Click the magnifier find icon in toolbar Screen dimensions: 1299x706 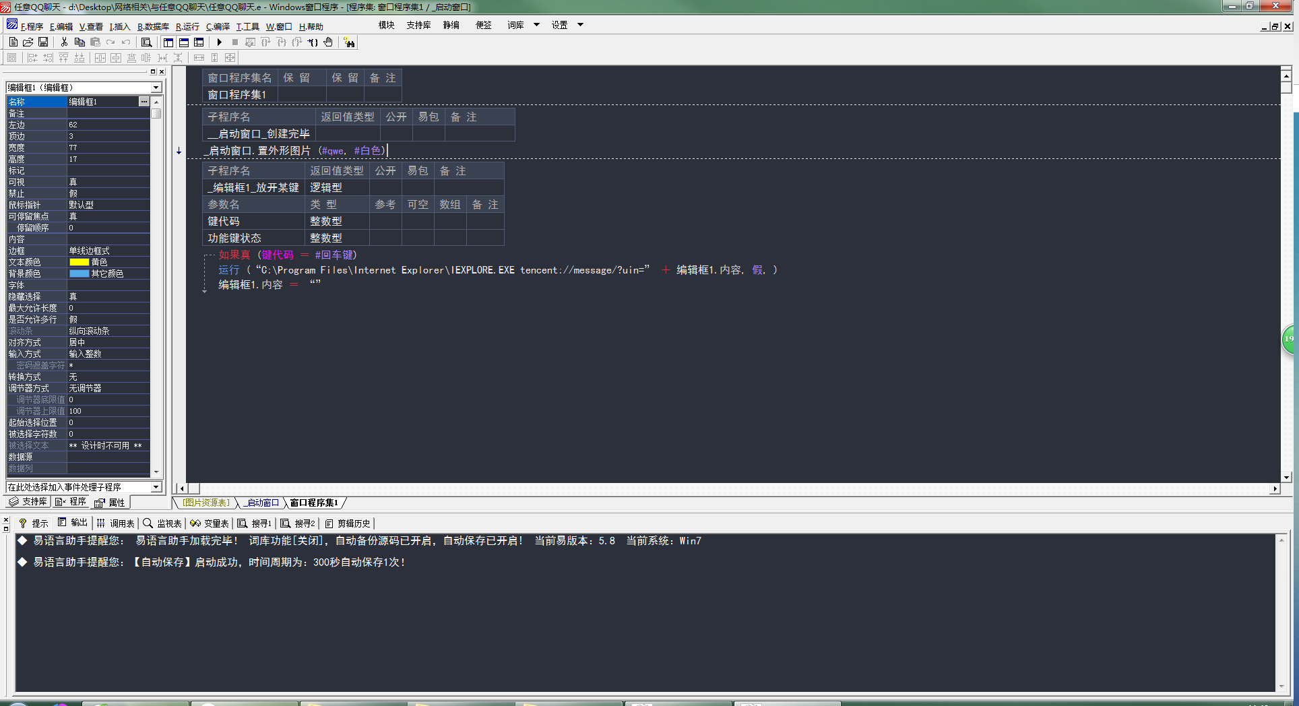(x=146, y=42)
